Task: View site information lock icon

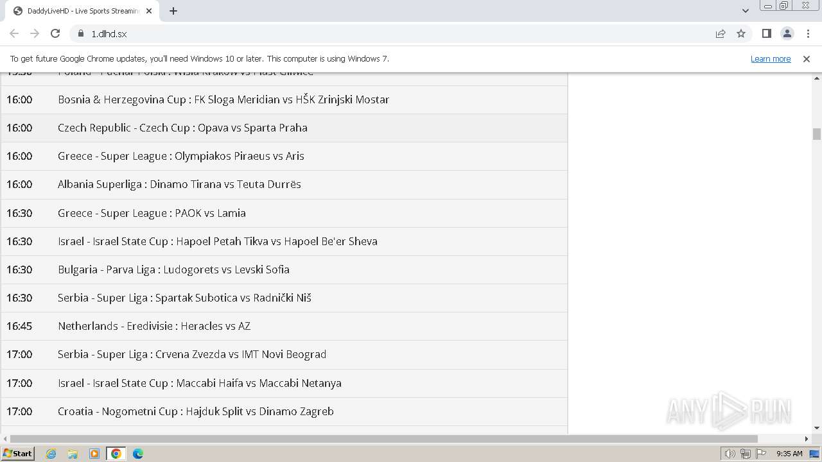Action: pos(81,33)
